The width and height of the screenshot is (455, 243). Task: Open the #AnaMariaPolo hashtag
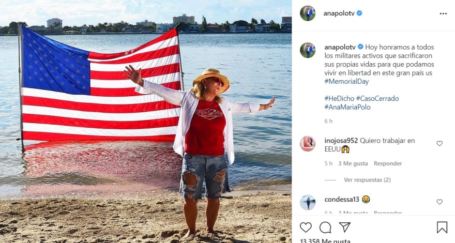(x=347, y=107)
